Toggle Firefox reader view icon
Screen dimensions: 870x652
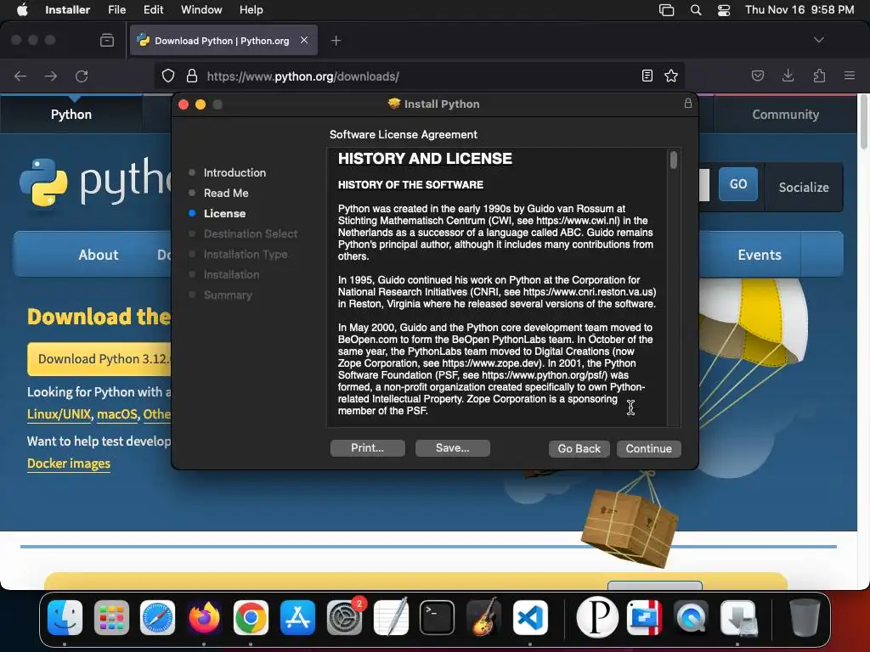tap(647, 76)
